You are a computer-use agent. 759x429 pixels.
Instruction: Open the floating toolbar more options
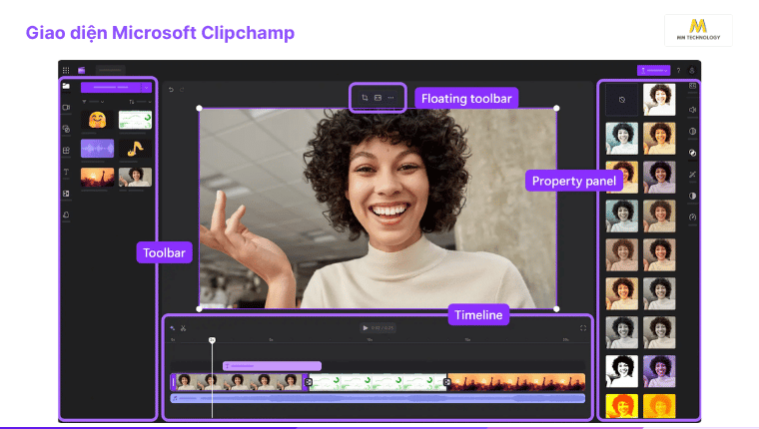click(x=391, y=98)
